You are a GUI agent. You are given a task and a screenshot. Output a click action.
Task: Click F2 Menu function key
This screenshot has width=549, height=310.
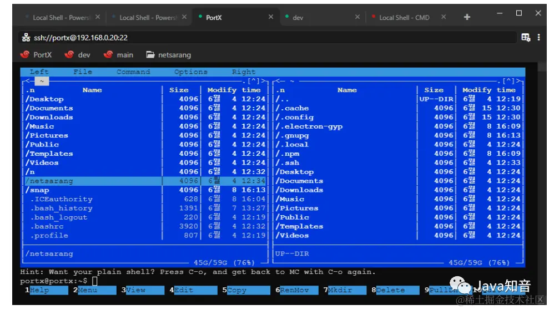[x=95, y=290]
